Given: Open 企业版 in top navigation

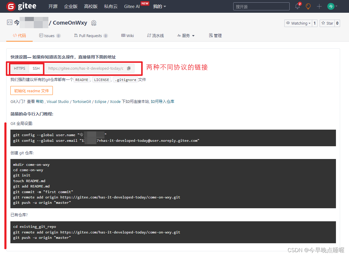Looking at the screenshot, I should (71, 7).
